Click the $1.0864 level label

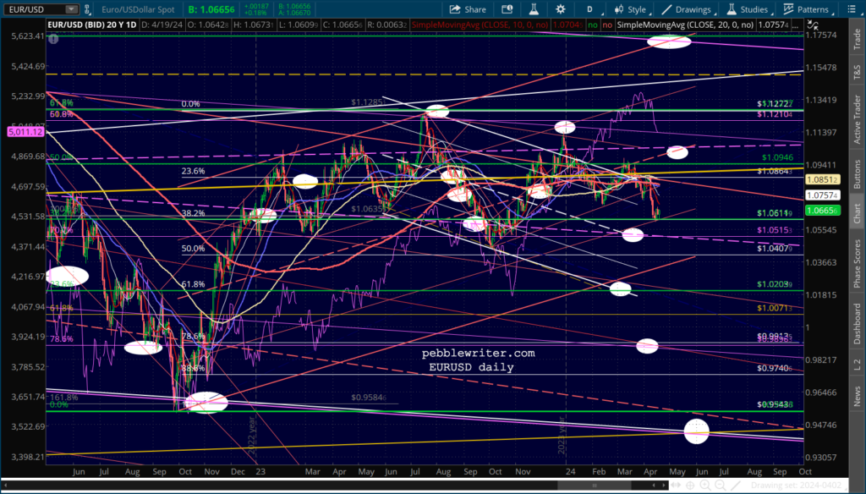point(775,172)
